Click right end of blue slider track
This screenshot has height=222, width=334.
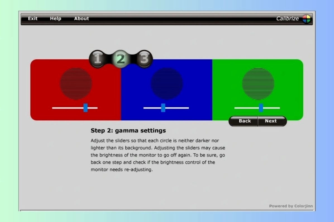[187, 108]
